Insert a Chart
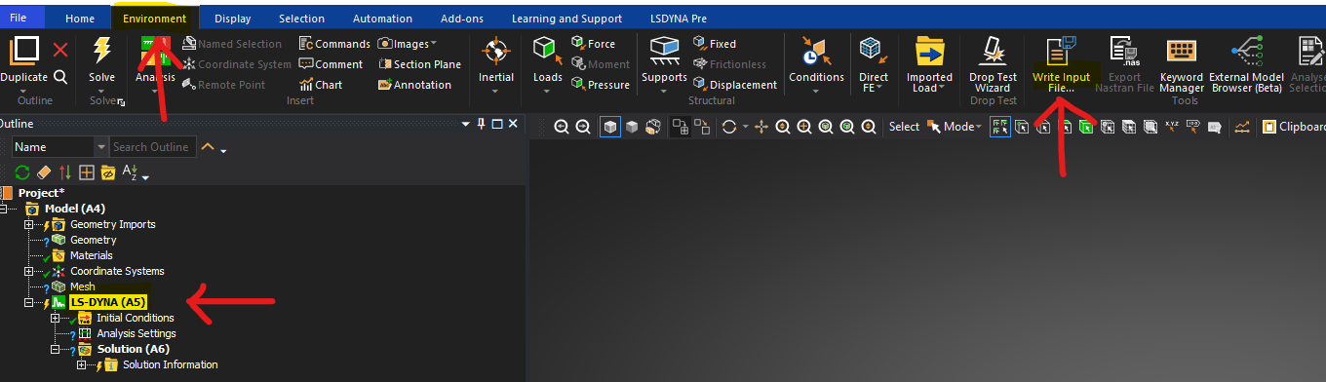 321,85
